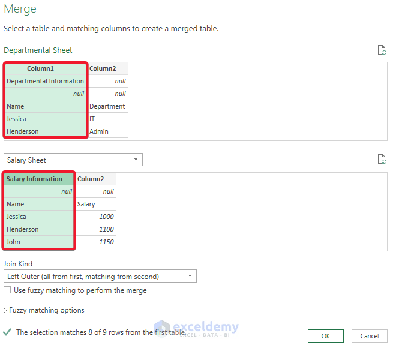Click the Departmental Information cell
The width and height of the screenshot is (393, 348).
[x=46, y=81]
